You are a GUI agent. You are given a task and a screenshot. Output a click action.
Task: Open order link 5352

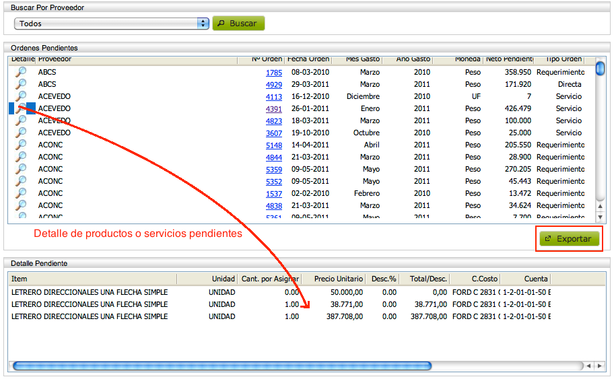[274, 182]
